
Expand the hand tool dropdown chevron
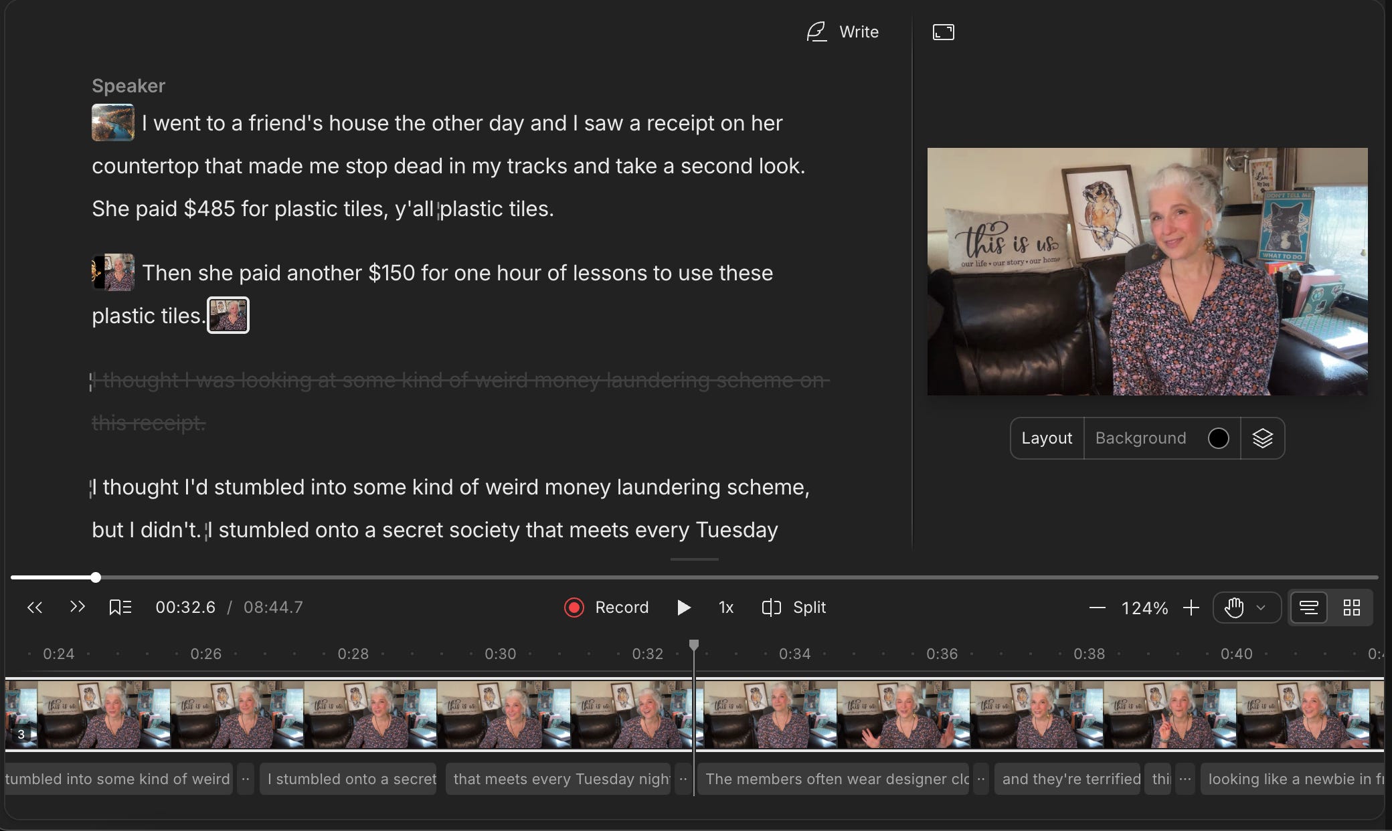pyautogui.click(x=1261, y=608)
